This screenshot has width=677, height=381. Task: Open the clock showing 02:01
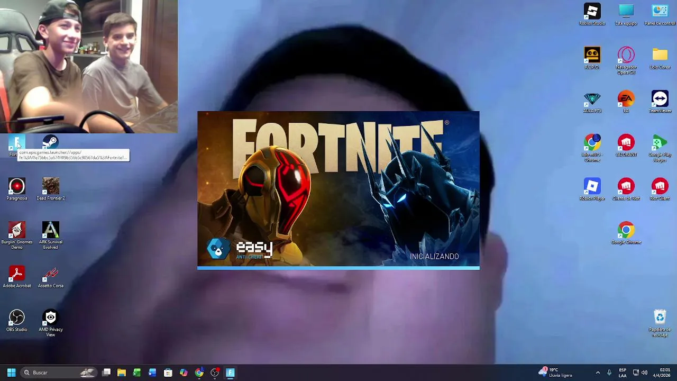click(x=662, y=373)
